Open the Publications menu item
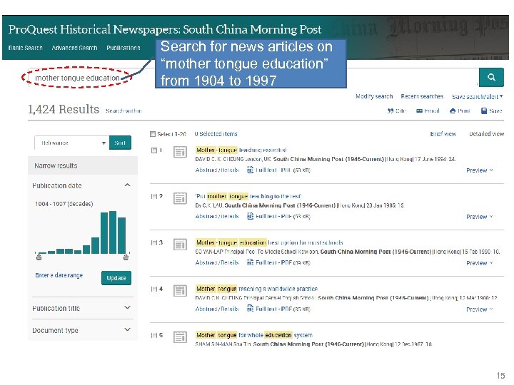Image resolution: width=514 pixels, height=385 pixels. pos(124,48)
